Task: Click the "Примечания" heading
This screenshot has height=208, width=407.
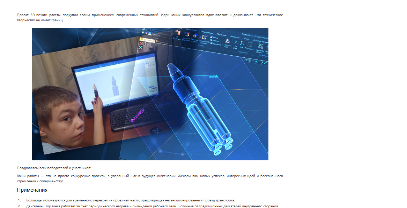Action: pyautogui.click(x=32, y=190)
